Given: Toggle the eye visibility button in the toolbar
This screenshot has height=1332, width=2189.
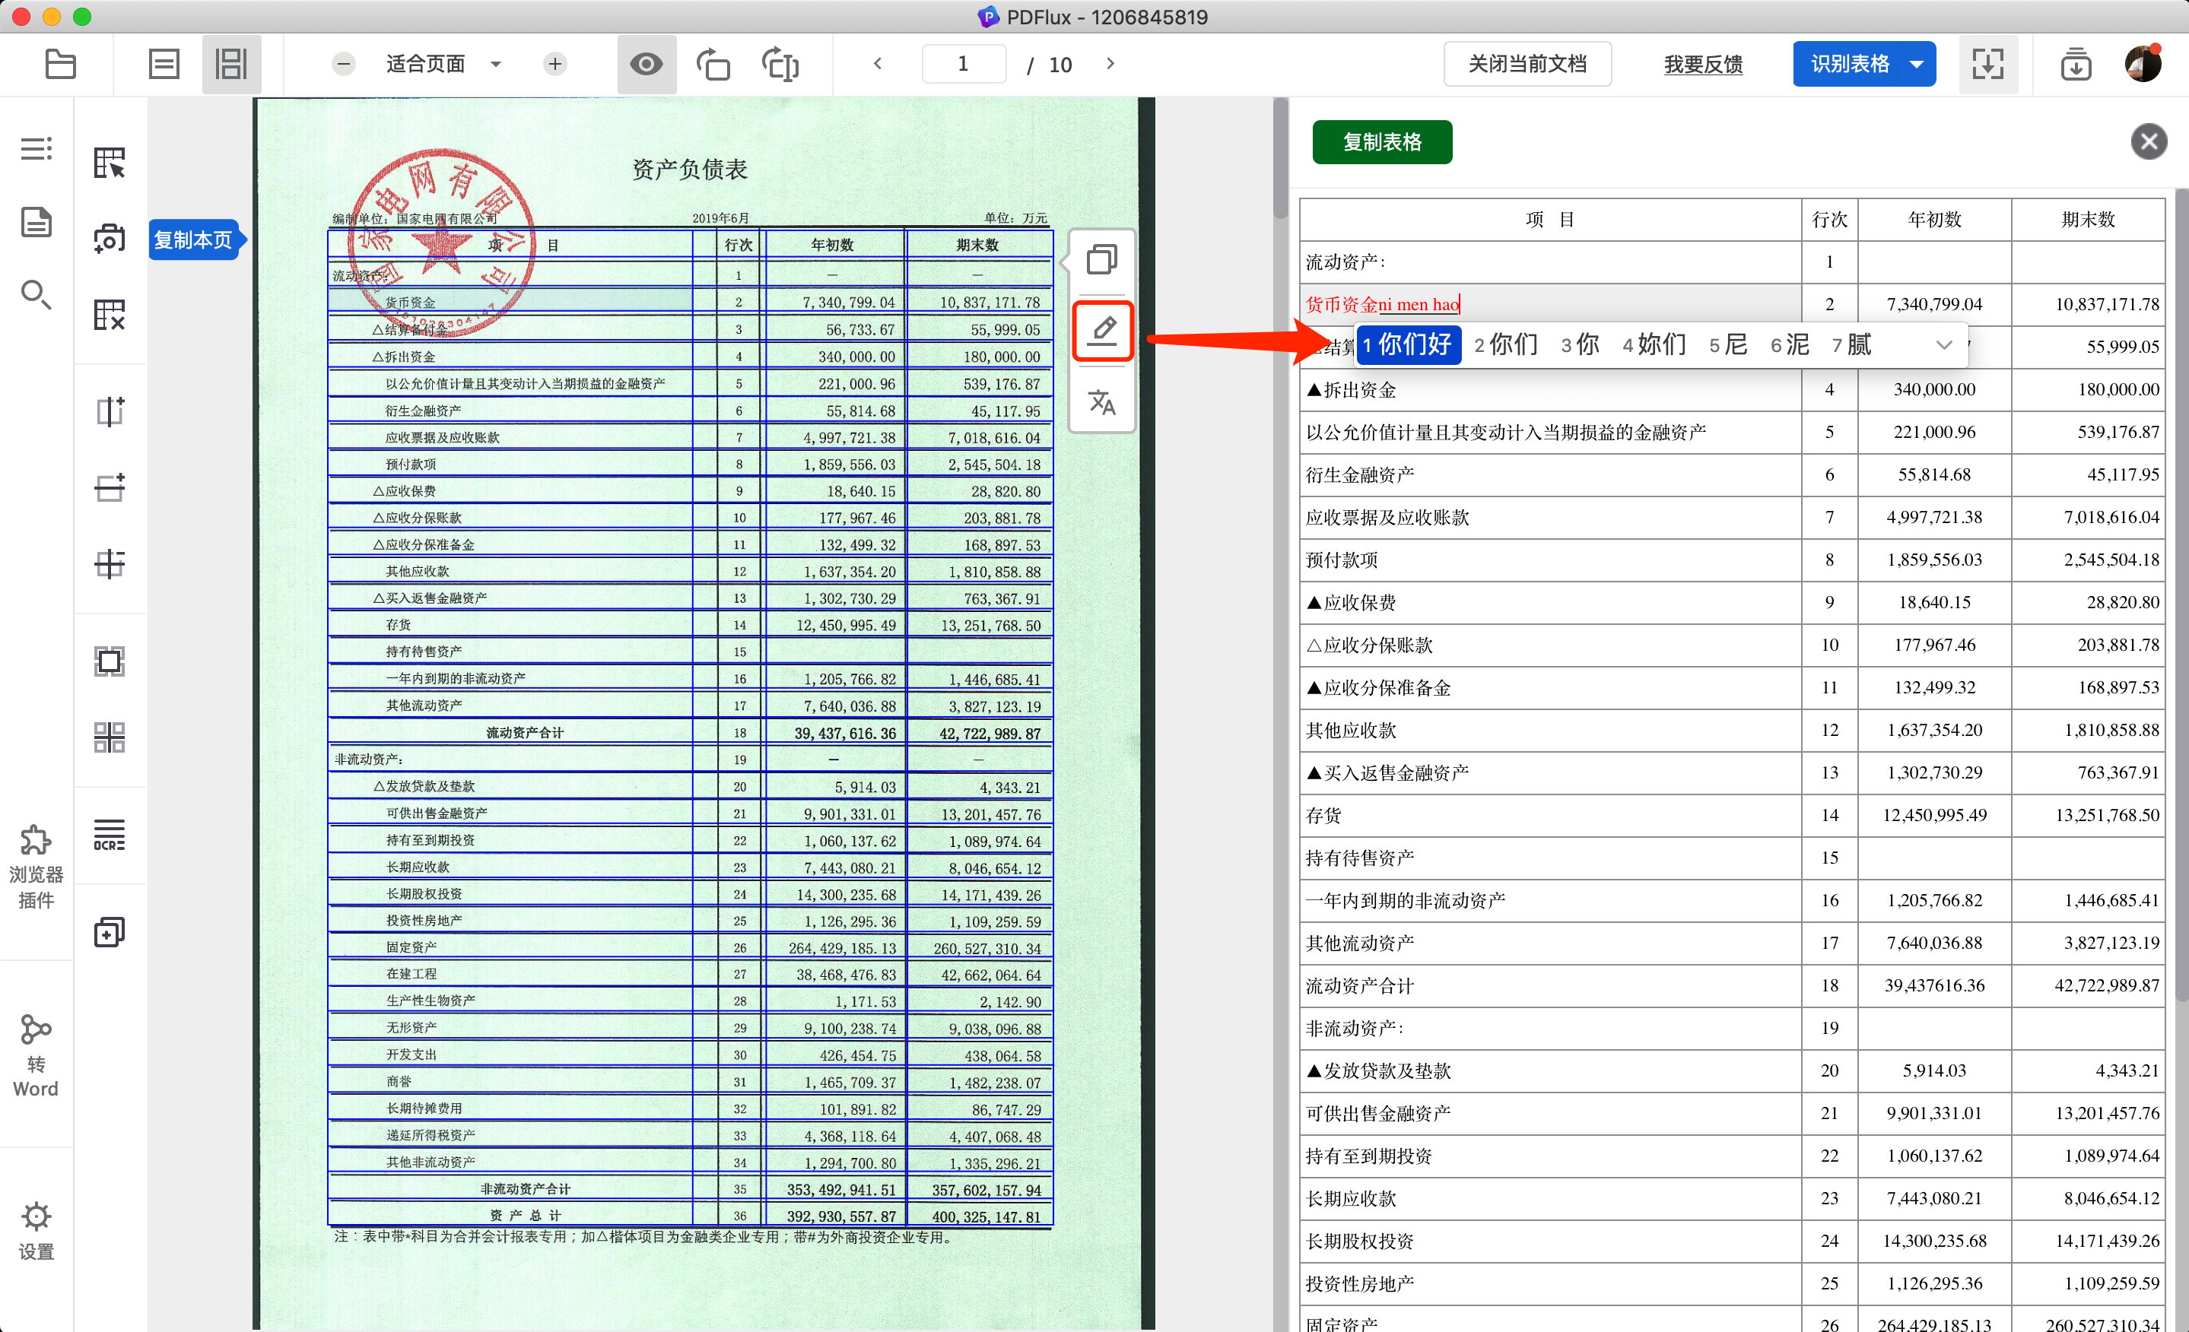Looking at the screenshot, I should click(646, 64).
